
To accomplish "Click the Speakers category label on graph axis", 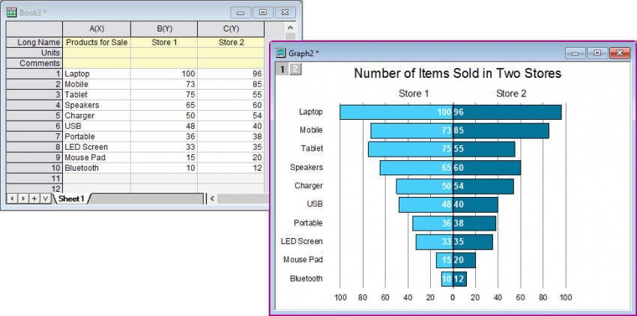I will [307, 167].
